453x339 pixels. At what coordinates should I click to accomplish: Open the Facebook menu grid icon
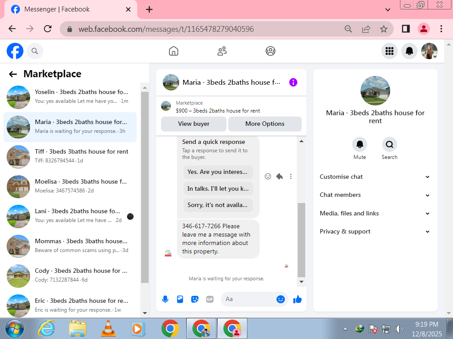click(x=389, y=51)
